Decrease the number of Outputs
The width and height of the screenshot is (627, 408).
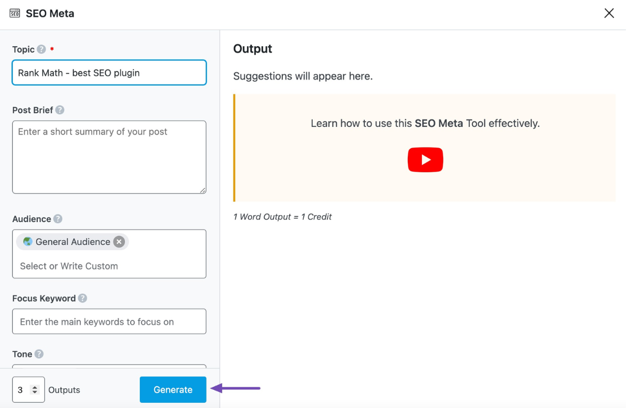tap(35, 393)
